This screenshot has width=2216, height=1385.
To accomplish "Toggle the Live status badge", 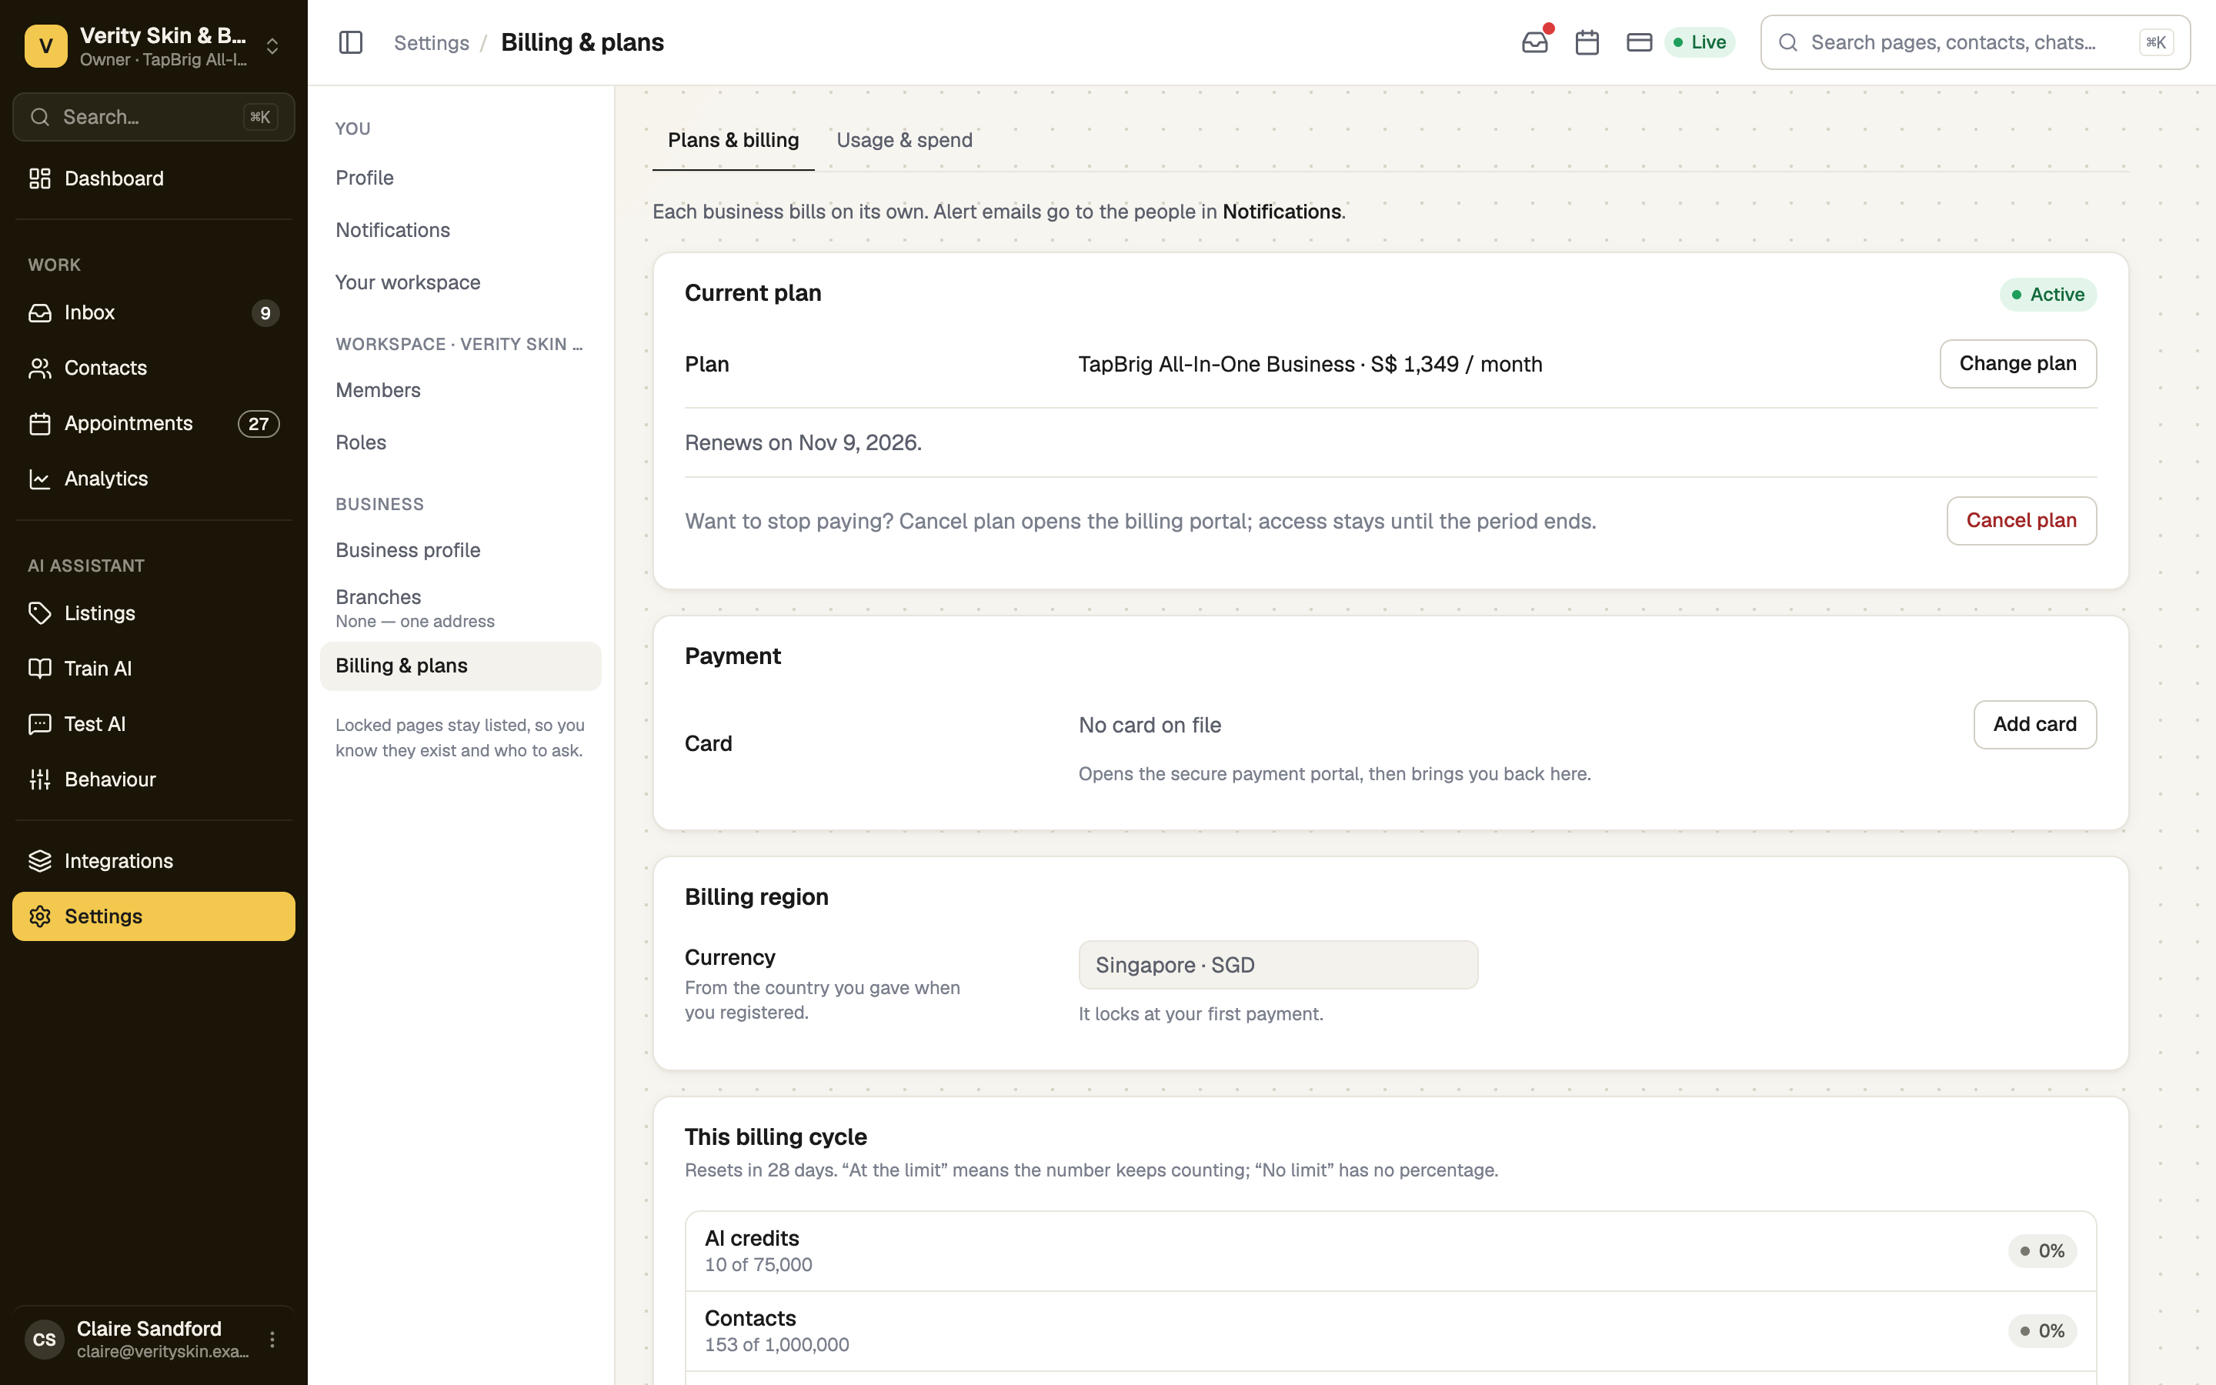I will click(1700, 42).
